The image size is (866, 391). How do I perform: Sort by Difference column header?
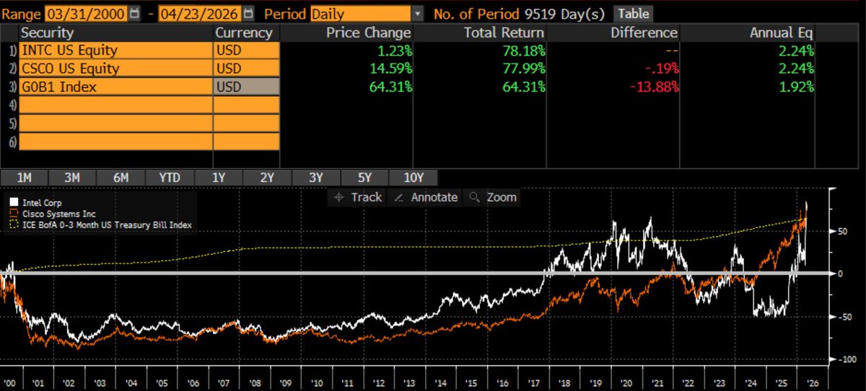point(644,33)
